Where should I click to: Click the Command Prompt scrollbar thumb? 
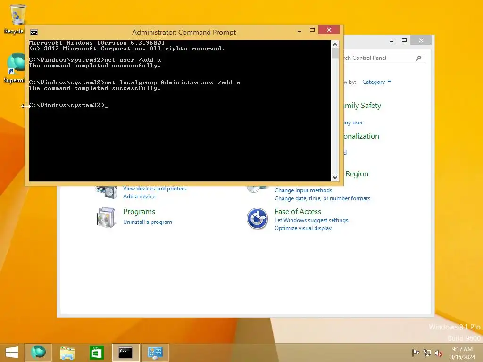tap(335, 53)
